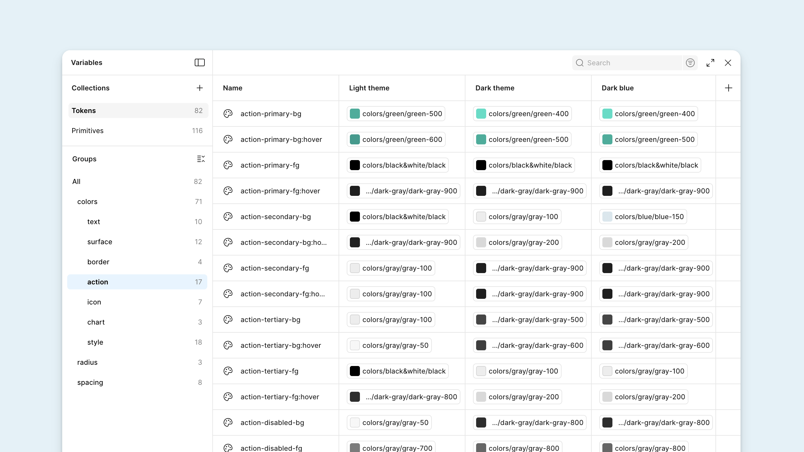Open the chart group
The height and width of the screenshot is (452, 804).
pyautogui.click(x=96, y=322)
